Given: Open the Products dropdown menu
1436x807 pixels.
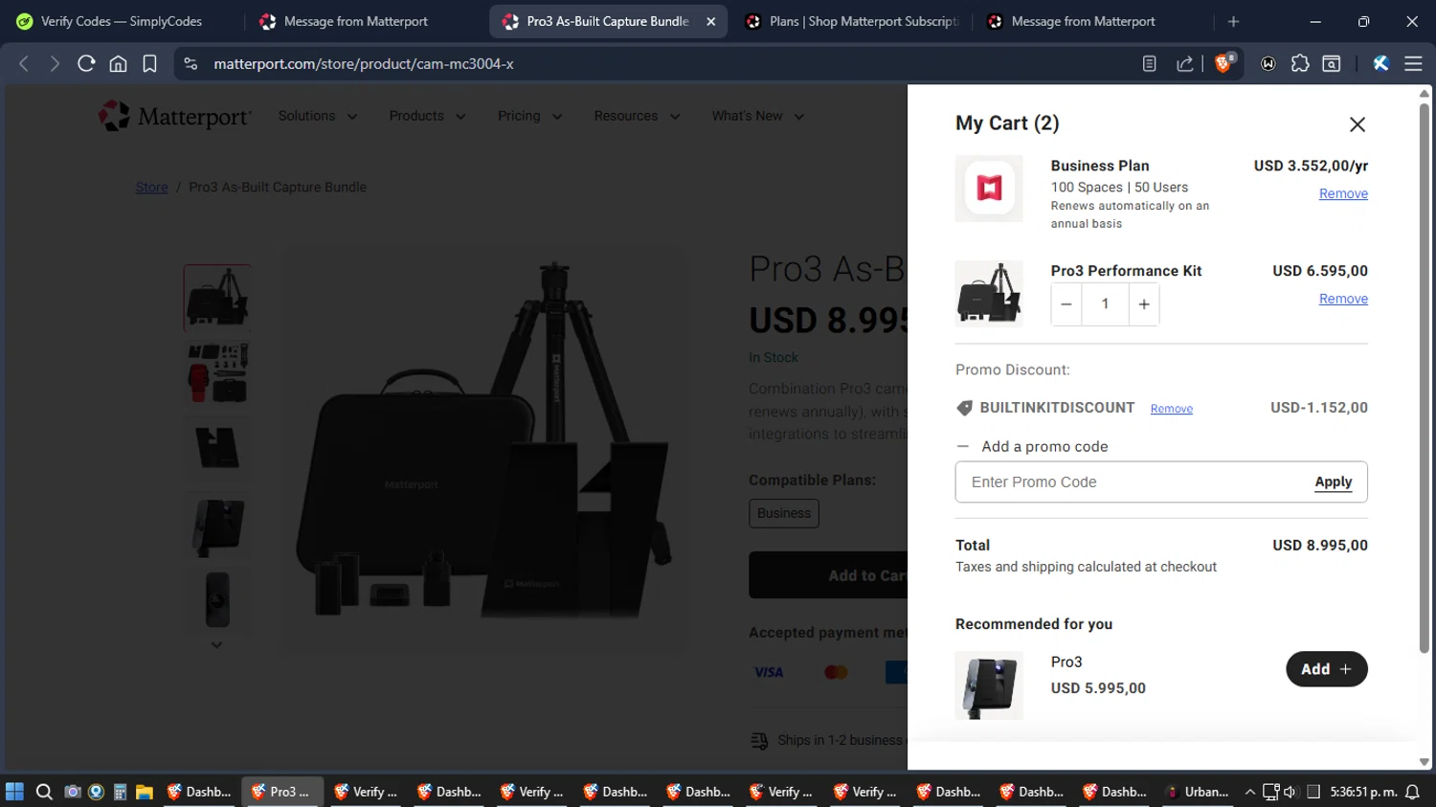Looking at the screenshot, I should coord(427,116).
